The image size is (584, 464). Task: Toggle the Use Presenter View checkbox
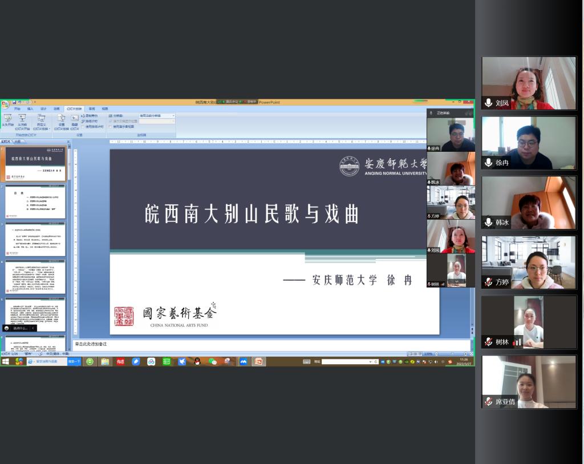110,126
